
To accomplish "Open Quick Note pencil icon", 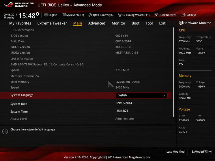I will click(156, 15).
